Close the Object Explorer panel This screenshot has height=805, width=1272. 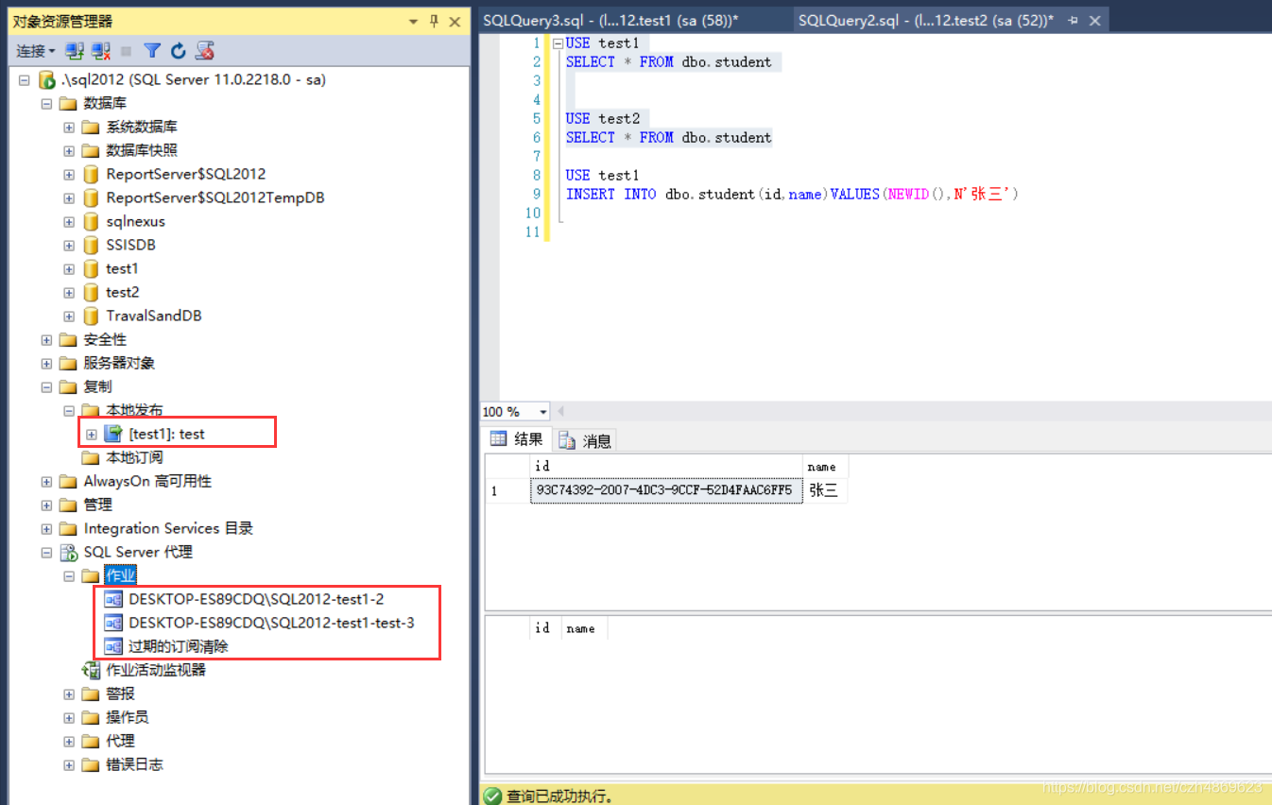pyautogui.click(x=456, y=21)
